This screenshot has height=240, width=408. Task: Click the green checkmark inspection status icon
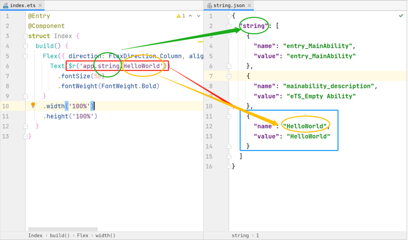[401, 16]
